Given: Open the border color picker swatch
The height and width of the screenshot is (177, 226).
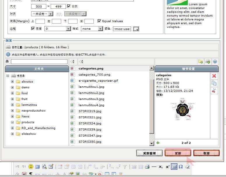Looking at the screenshot, I should click(x=136, y=29).
